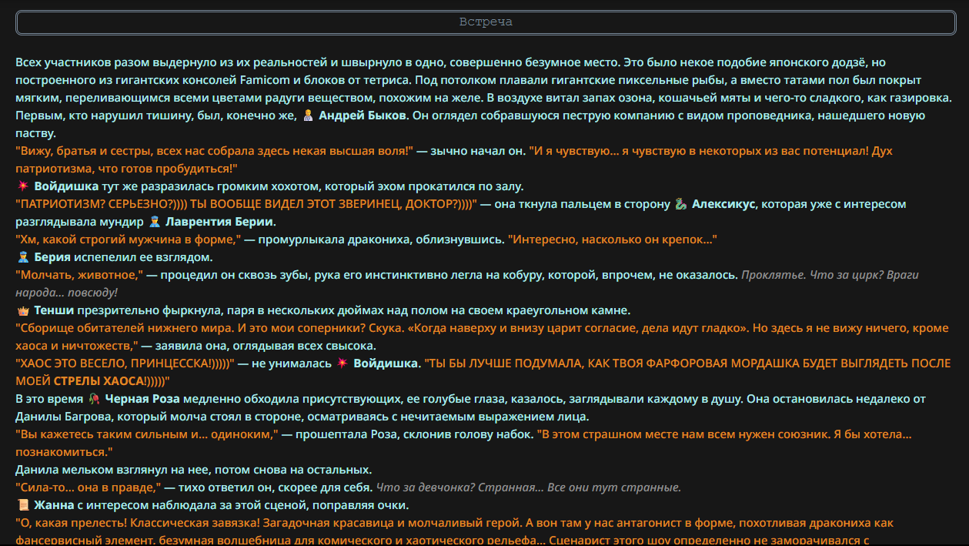The height and width of the screenshot is (546, 969).
Task: Click the "Встреча" header bar
Action: pos(485,22)
